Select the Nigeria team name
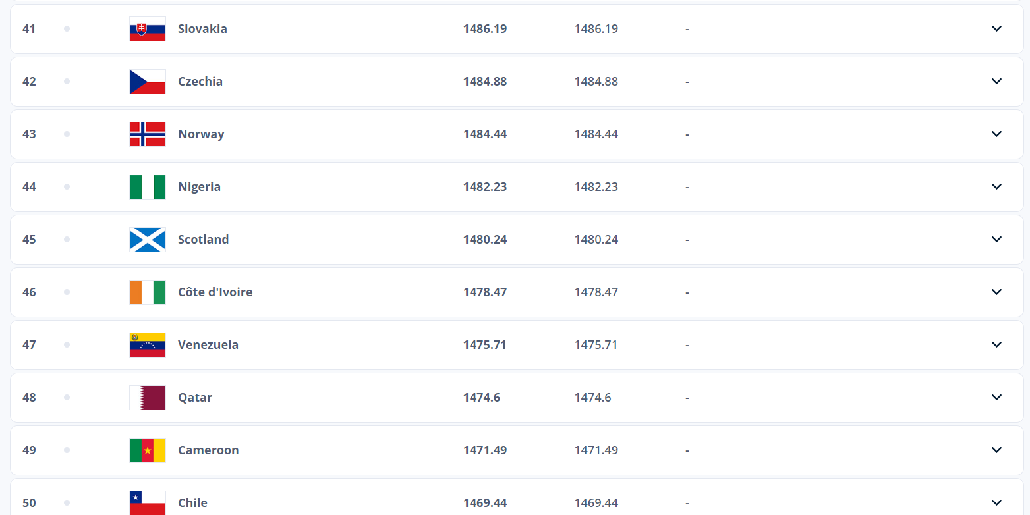Screen dimensions: 1030x515 point(199,187)
